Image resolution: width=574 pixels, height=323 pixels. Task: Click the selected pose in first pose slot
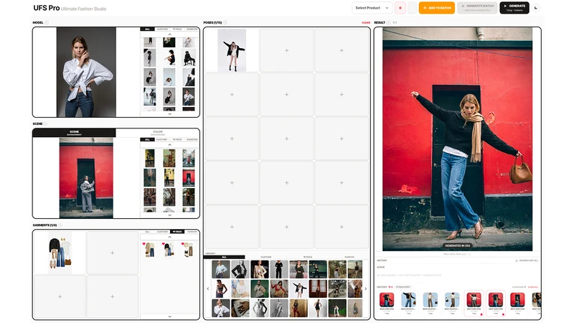(232, 50)
